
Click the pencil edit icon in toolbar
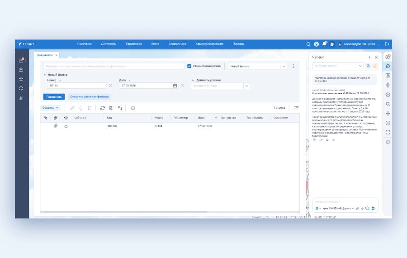point(72,108)
